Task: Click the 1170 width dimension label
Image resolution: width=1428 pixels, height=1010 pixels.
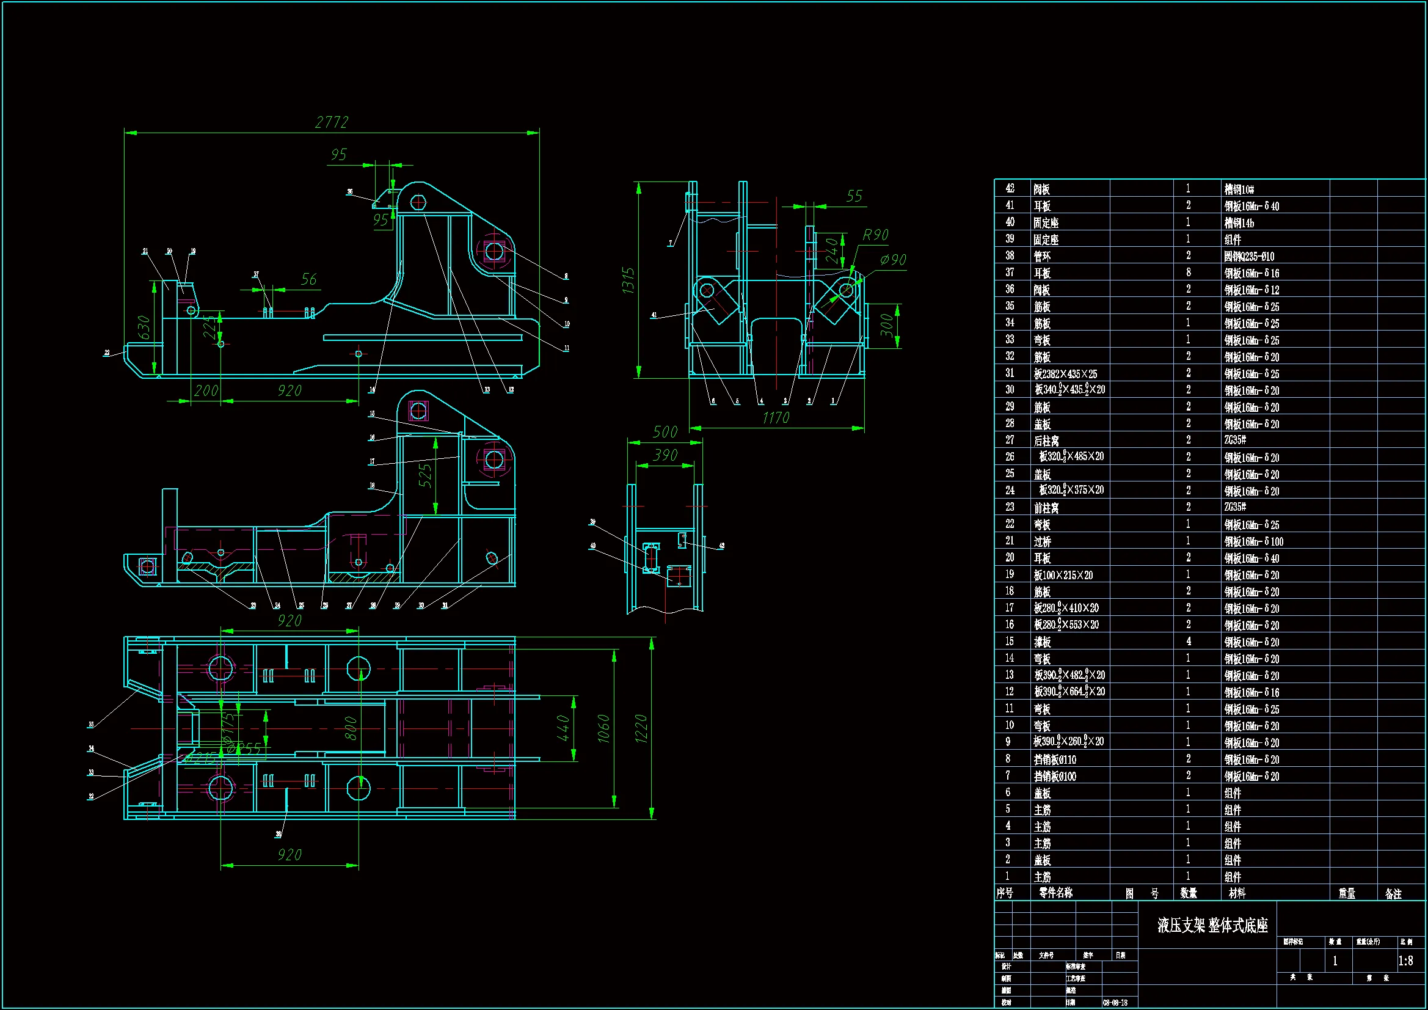Action: coord(776,418)
